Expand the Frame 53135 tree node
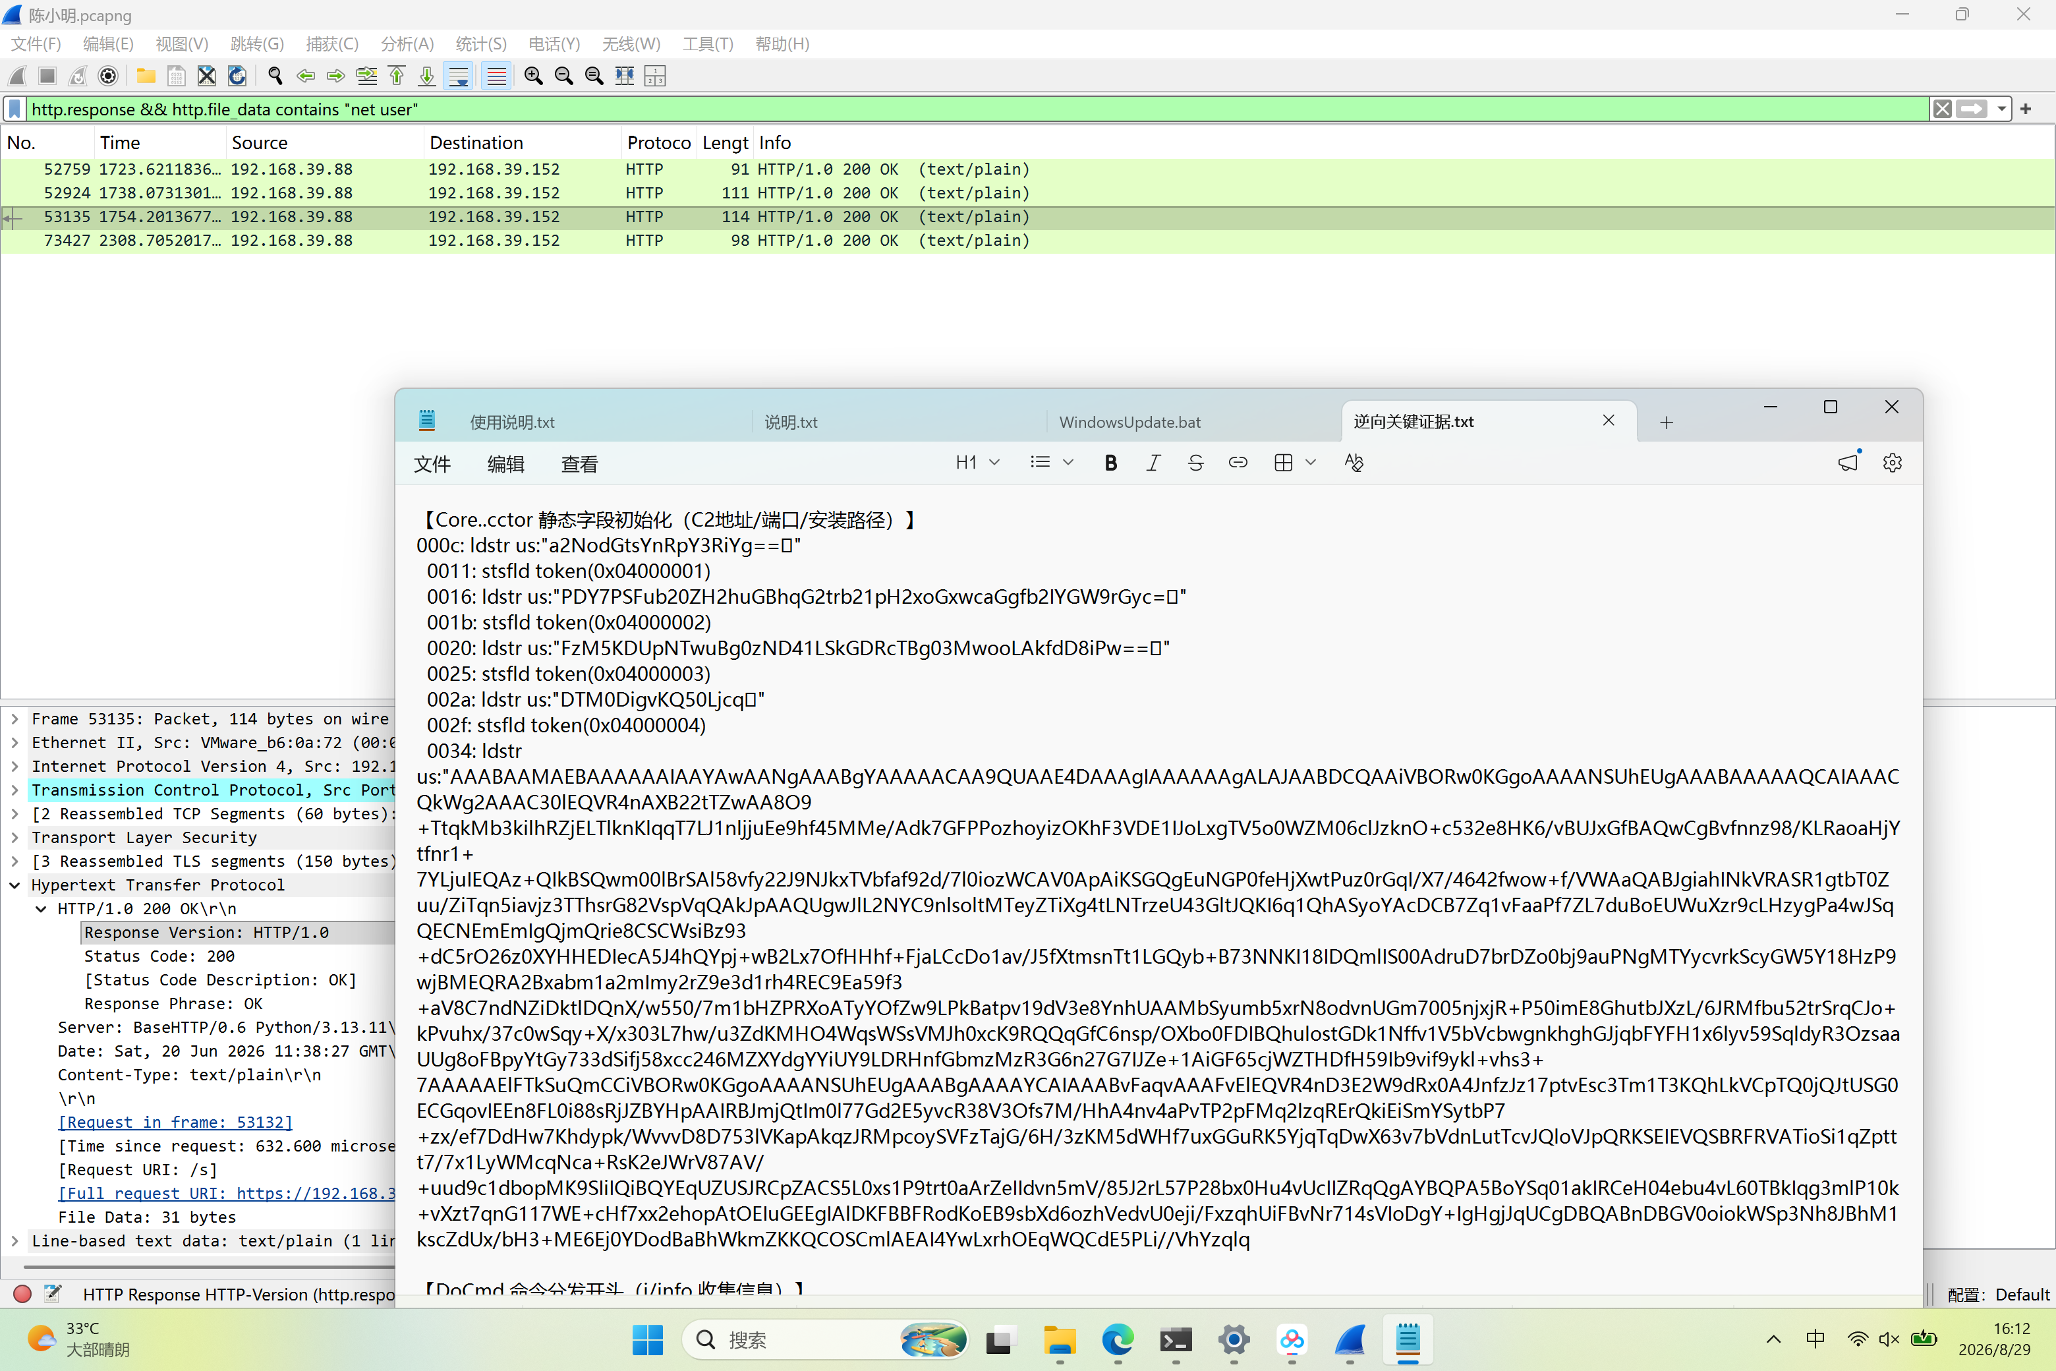Image resolution: width=2056 pixels, height=1371 pixels. coord(15,718)
